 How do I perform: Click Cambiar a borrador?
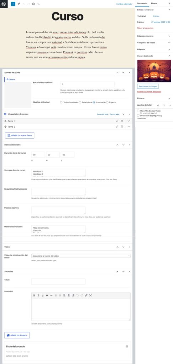(124, 4)
